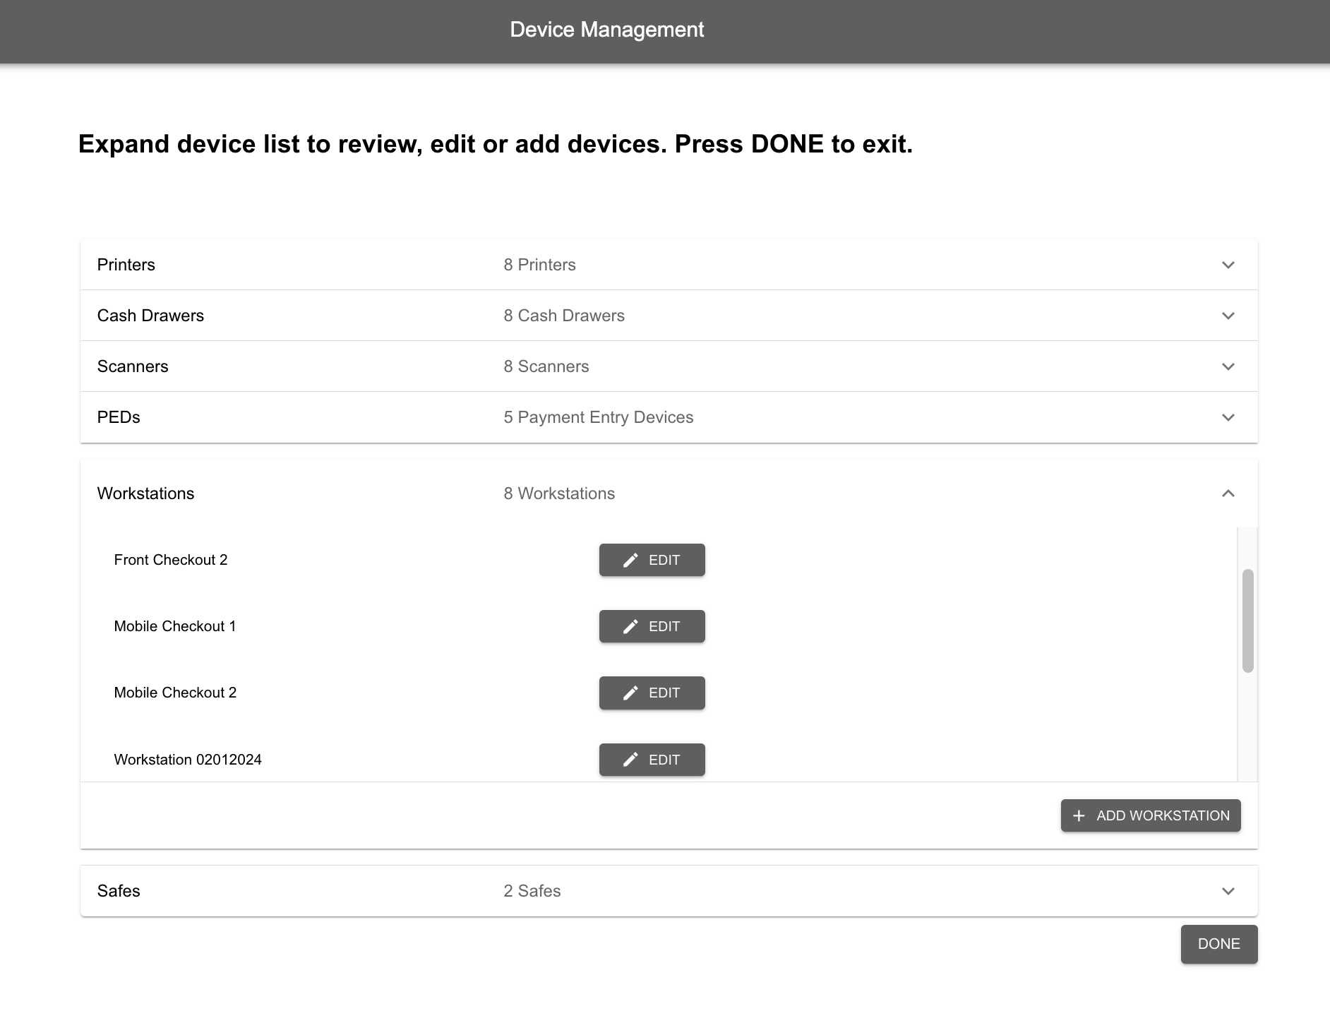The width and height of the screenshot is (1330, 1011).
Task: Click ADD WORKSTATION button label
Action: tap(1163, 815)
